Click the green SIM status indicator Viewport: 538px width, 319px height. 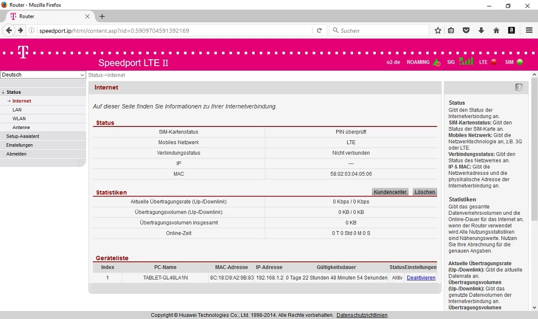point(520,62)
